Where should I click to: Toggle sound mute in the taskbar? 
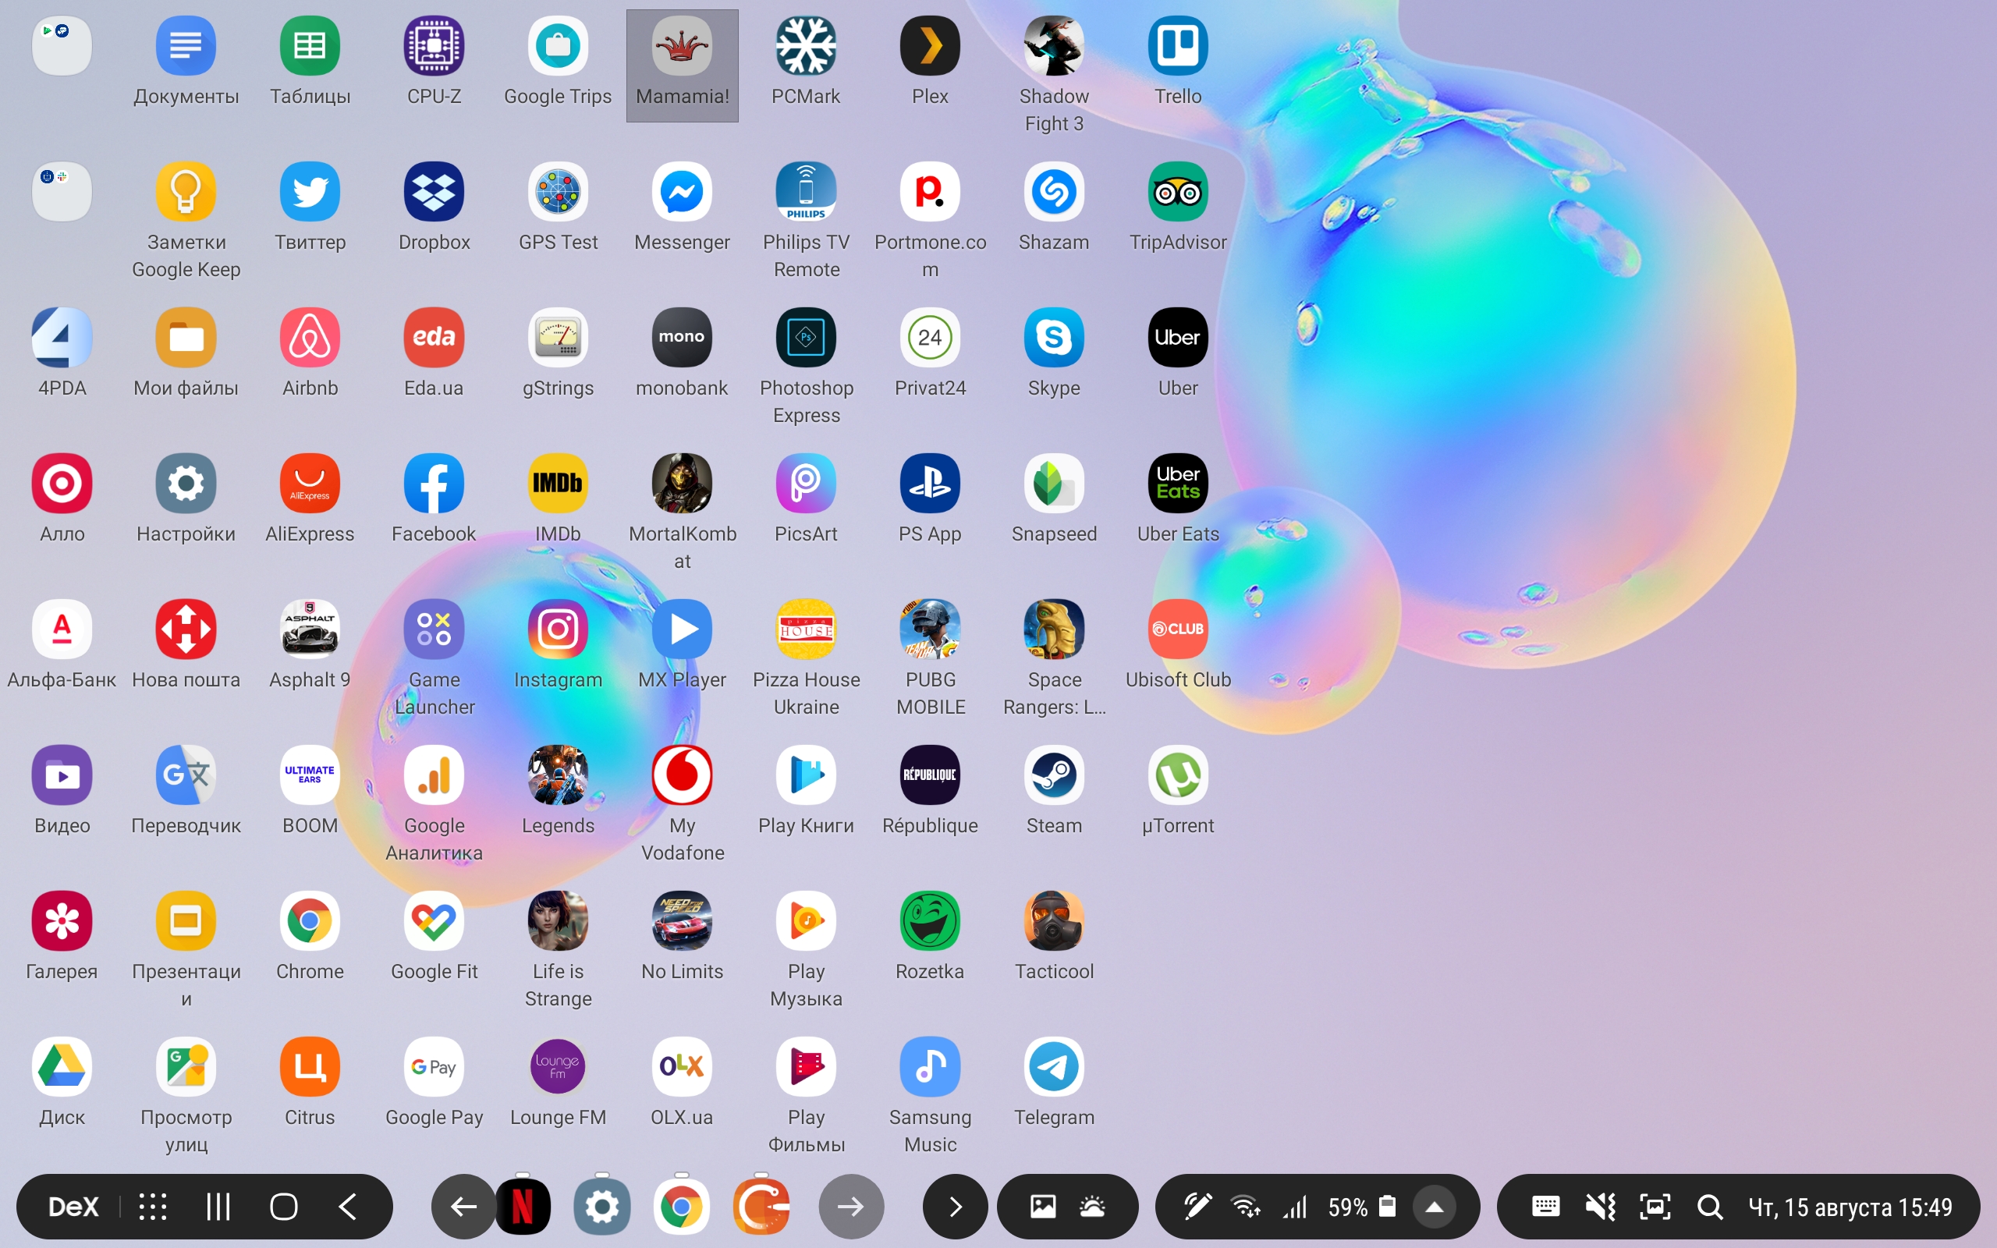coord(1600,1207)
